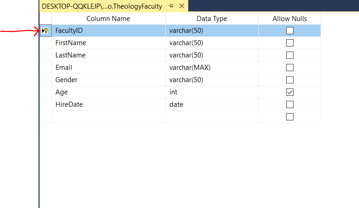Click the empty column name cell in new row
Viewport: 359px width, 208px height.
[108, 117]
